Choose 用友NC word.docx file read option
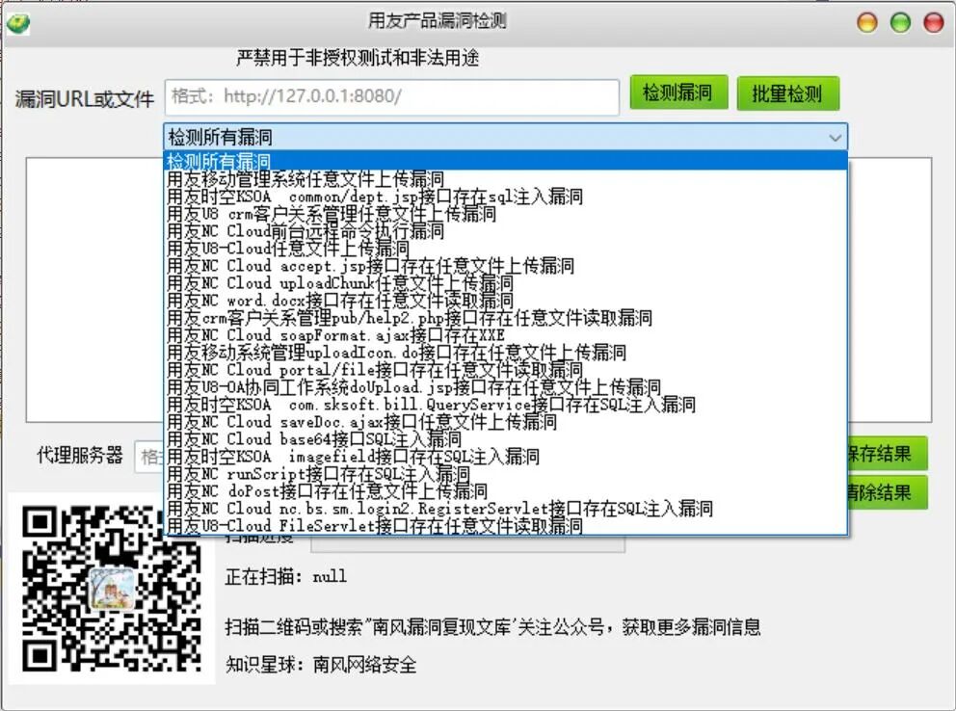Screen dimensions: 956x711 tap(505, 301)
